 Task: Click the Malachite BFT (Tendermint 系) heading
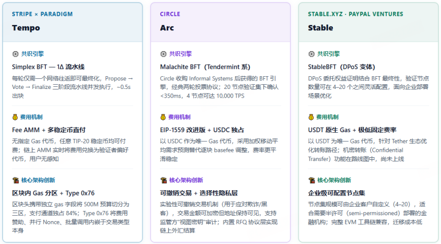[205, 67]
